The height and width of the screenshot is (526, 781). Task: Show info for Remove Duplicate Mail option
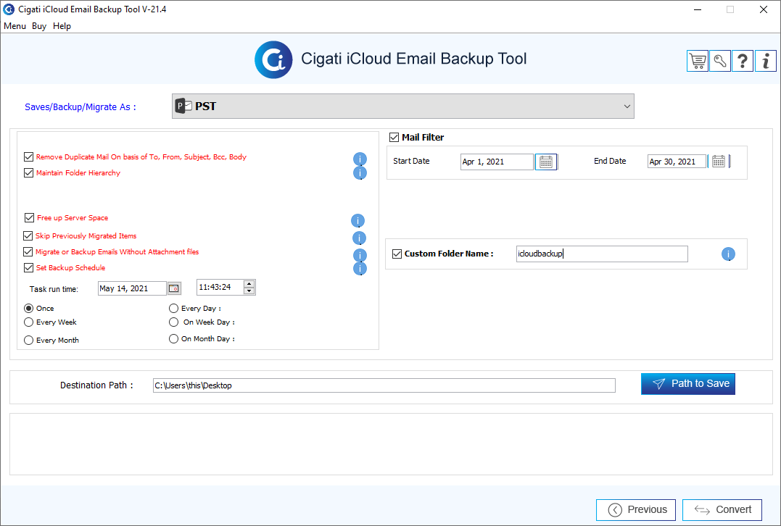360,159
